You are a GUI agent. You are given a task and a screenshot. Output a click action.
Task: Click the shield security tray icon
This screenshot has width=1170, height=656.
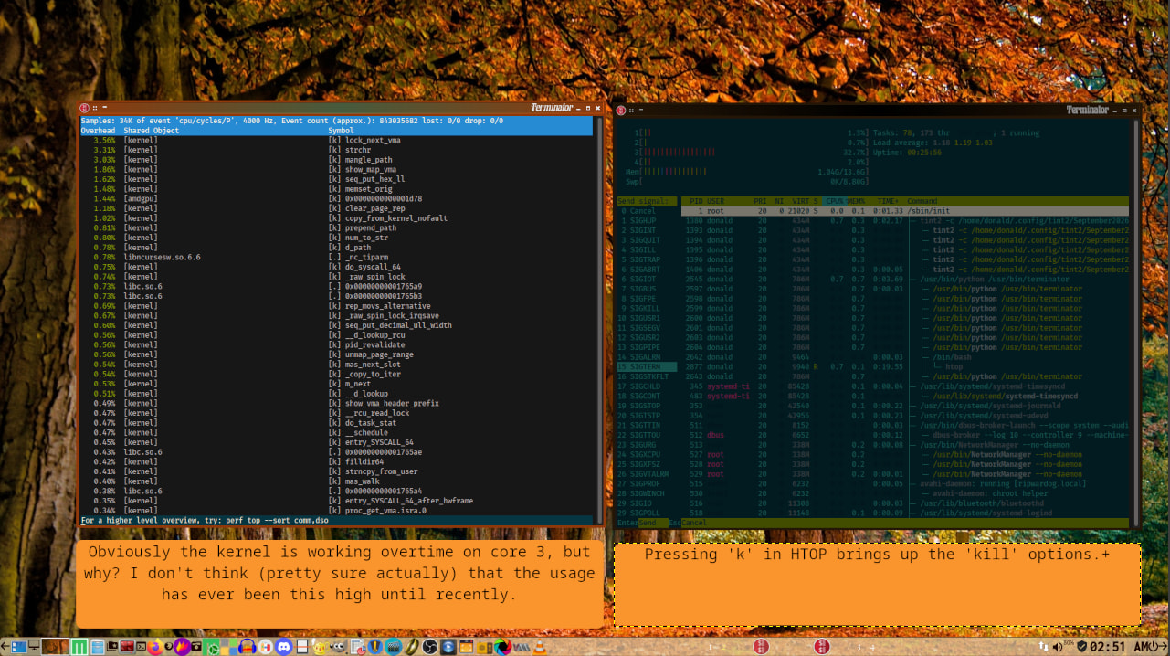click(x=1082, y=647)
